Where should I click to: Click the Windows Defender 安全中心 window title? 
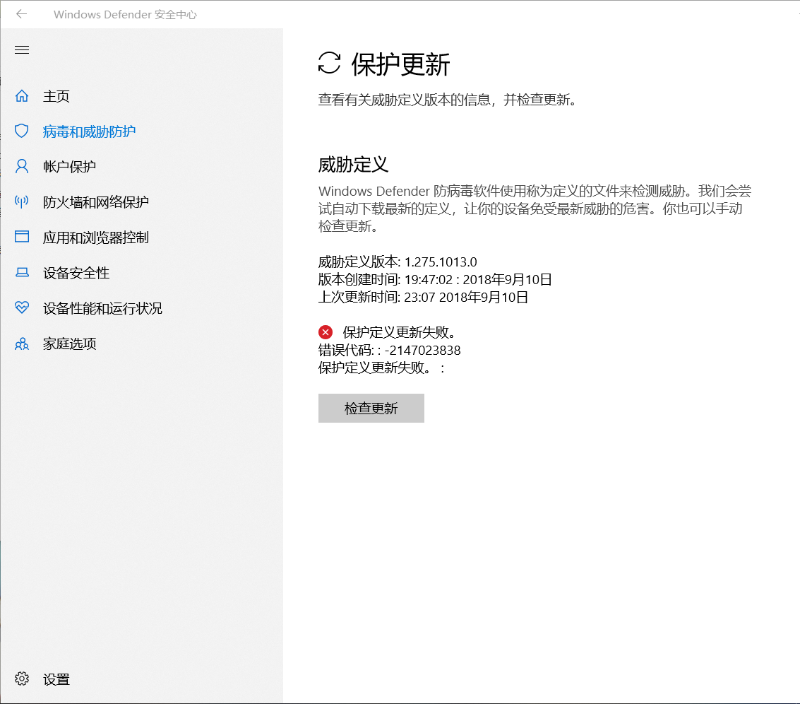click(x=125, y=14)
